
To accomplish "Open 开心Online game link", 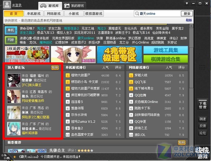I will (x=140, y=42).
